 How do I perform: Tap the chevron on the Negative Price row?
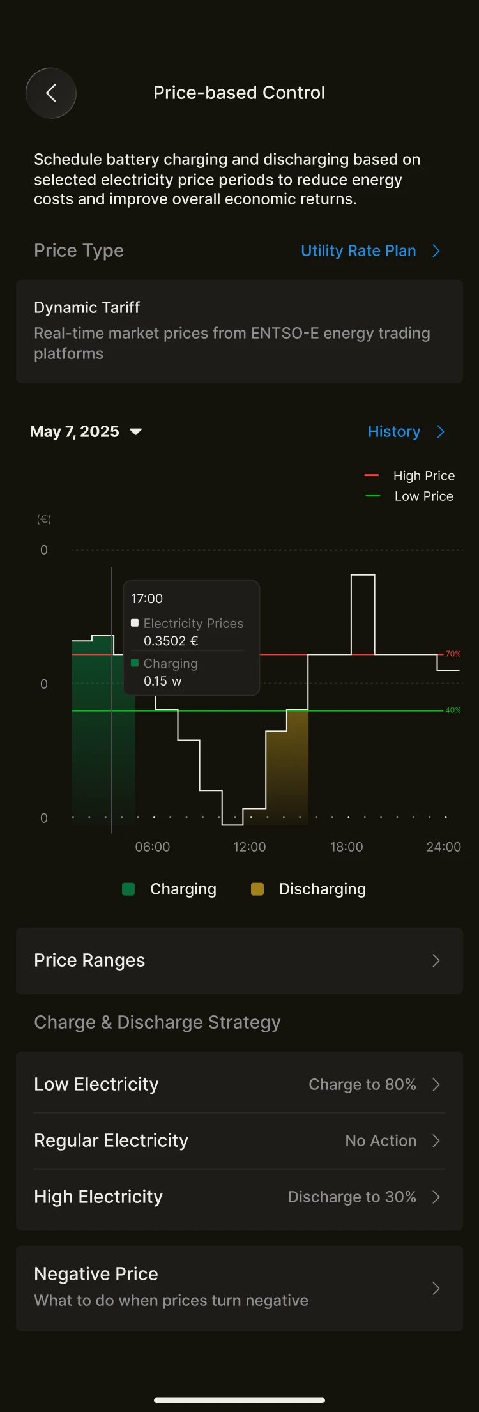436,1289
